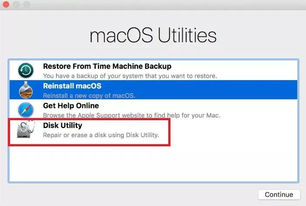Click the Safari compass icon

(x=26, y=110)
